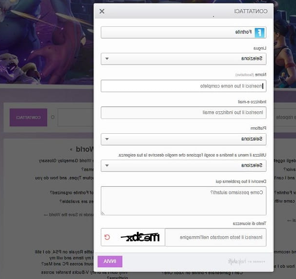Image resolution: width=296 pixels, height=279 pixels.
Task: Open the 'Can I gameshare Fortnite on Xbox One?' link
Action: point(202,273)
